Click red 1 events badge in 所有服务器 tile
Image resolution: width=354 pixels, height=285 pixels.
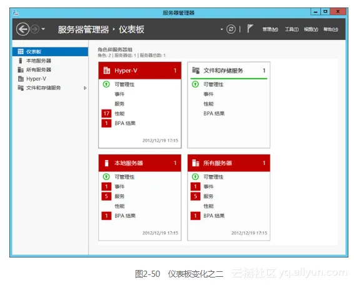[x=195, y=187]
